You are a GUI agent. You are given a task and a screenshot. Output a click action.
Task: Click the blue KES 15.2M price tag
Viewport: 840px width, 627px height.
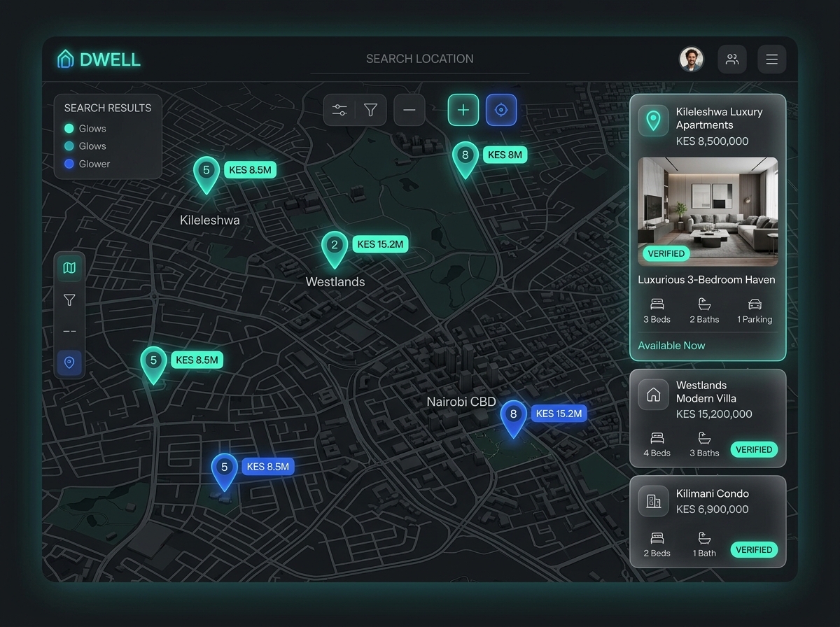[x=559, y=414]
